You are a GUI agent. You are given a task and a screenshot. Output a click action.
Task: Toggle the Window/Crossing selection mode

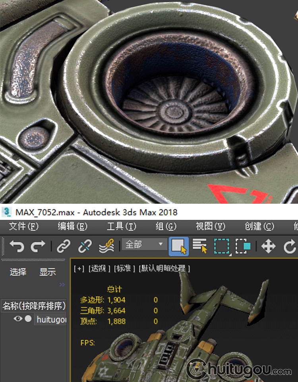(243, 246)
